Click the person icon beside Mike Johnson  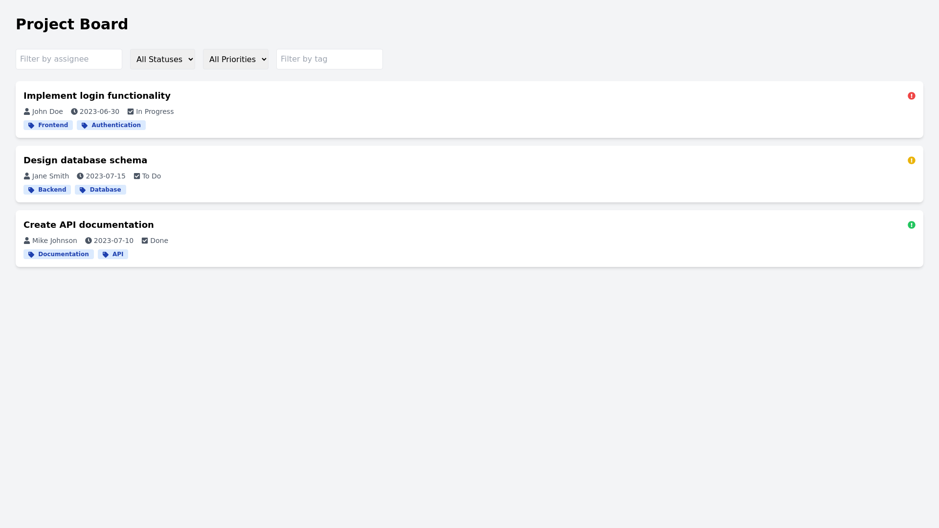point(27,241)
